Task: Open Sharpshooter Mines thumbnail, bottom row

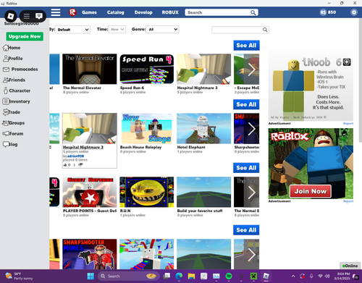Action: tap(90, 254)
